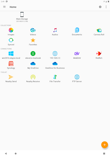Open the Favorites star icon
The image size is (110, 157).
tap(33, 40)
